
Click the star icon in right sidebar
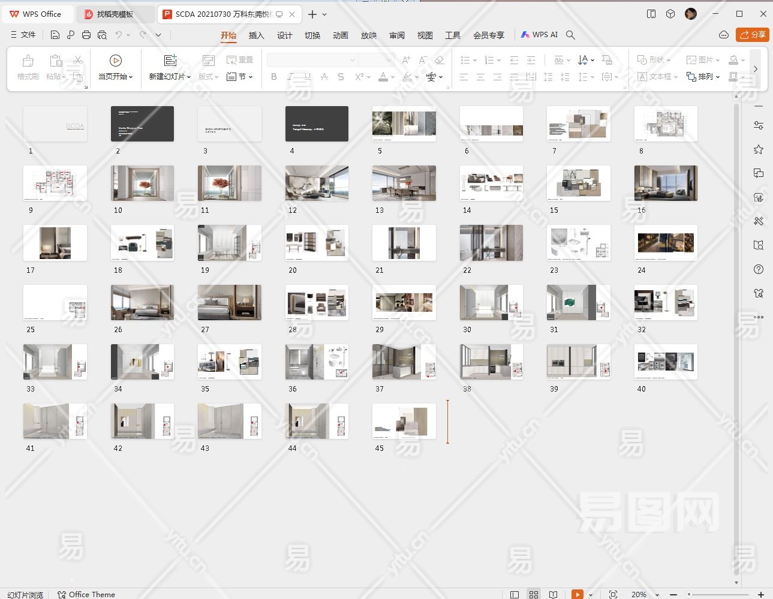(x=759, y=149)
